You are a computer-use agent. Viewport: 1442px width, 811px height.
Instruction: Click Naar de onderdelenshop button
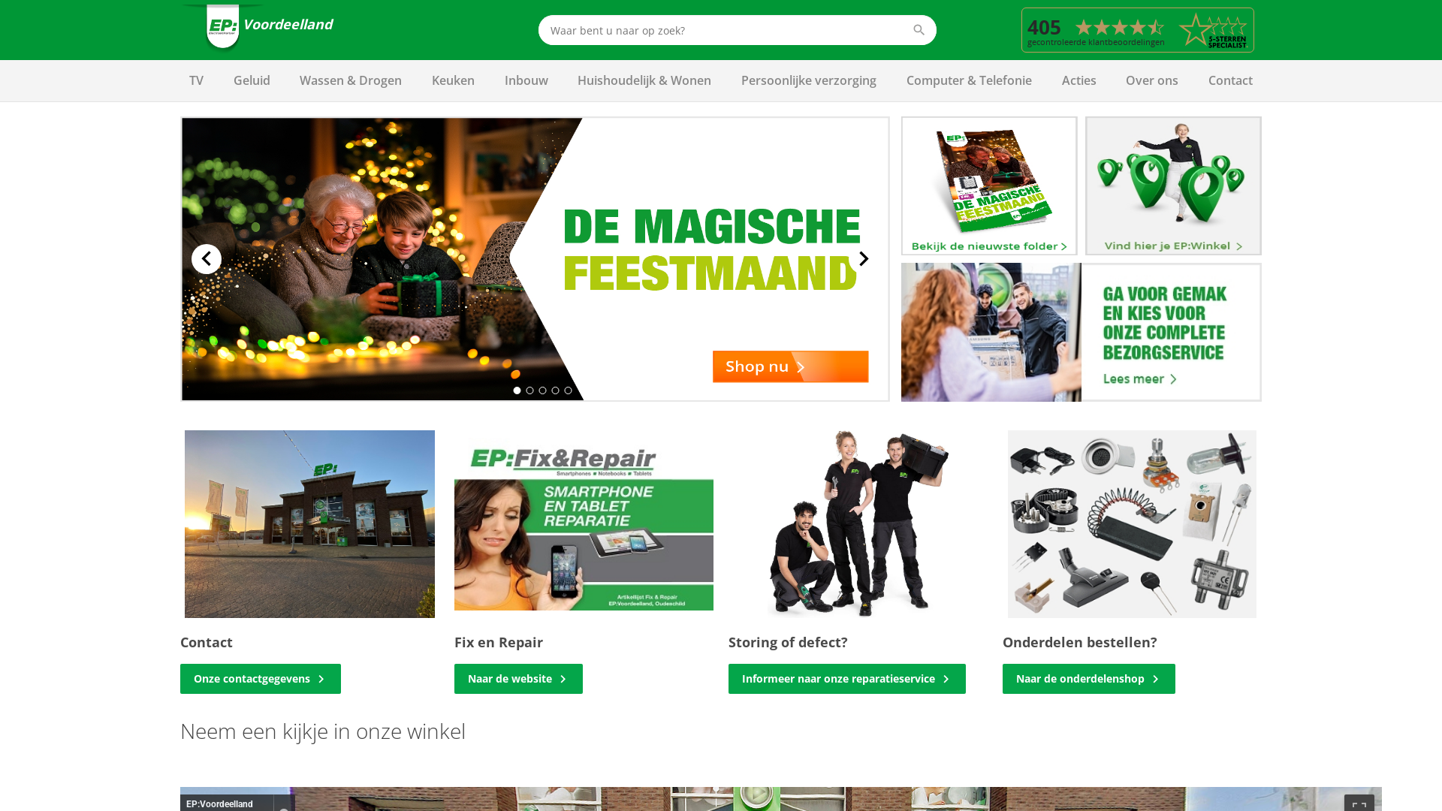pos(1089,679)
